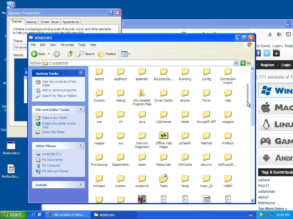Select the Driver Cache folder
293x219 pixels.
click(163, 96)
